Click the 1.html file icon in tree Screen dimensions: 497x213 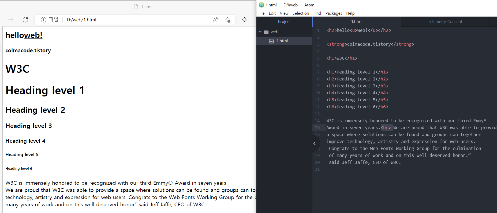(x=271, y=41)
